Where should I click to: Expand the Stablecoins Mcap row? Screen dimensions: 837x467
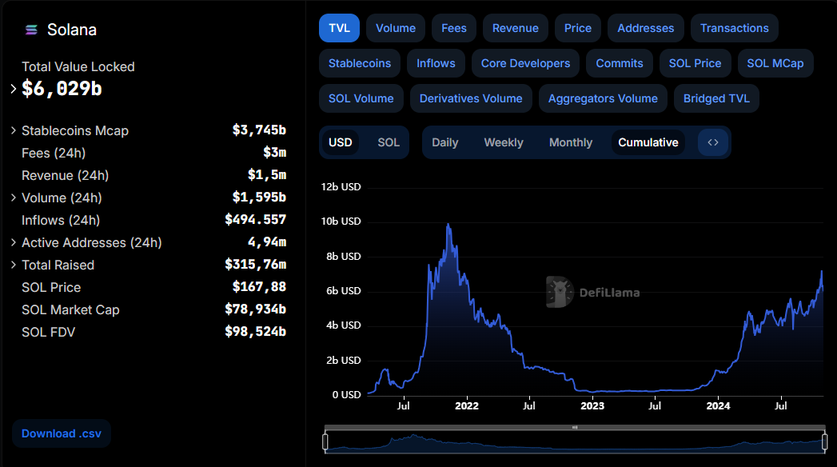click(14, 130)
